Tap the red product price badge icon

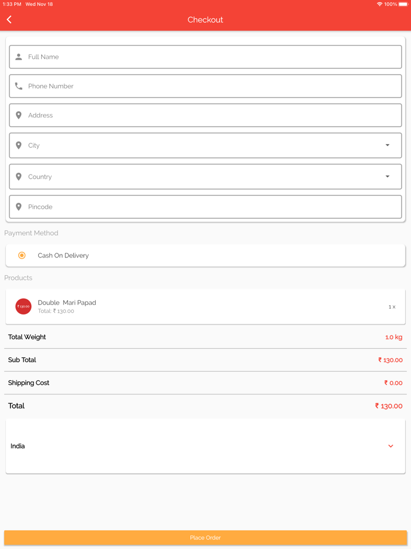[x=23, y=306]
